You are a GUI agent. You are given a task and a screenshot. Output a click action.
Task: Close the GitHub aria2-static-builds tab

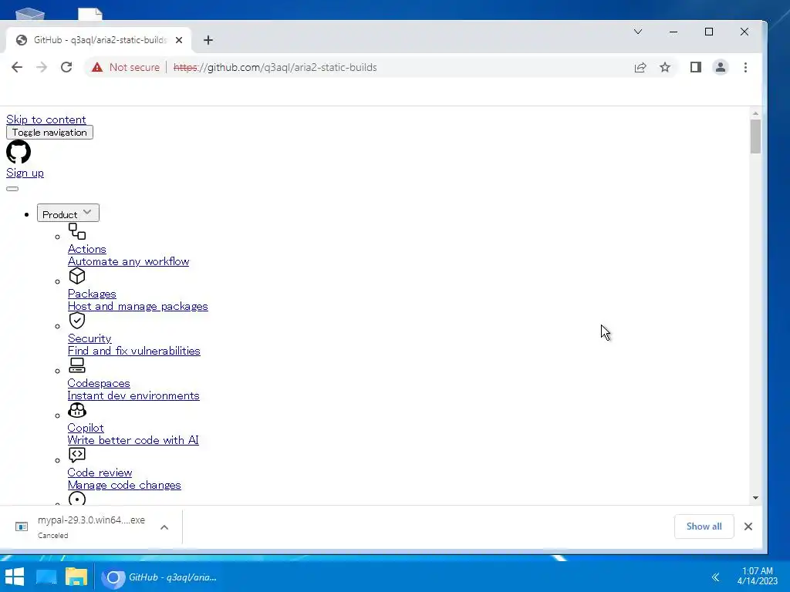[179, 40]
